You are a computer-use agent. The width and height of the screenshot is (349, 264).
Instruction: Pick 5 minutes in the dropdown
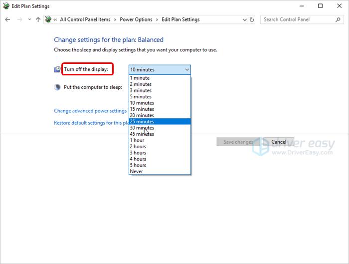click(x=160, y=97)
